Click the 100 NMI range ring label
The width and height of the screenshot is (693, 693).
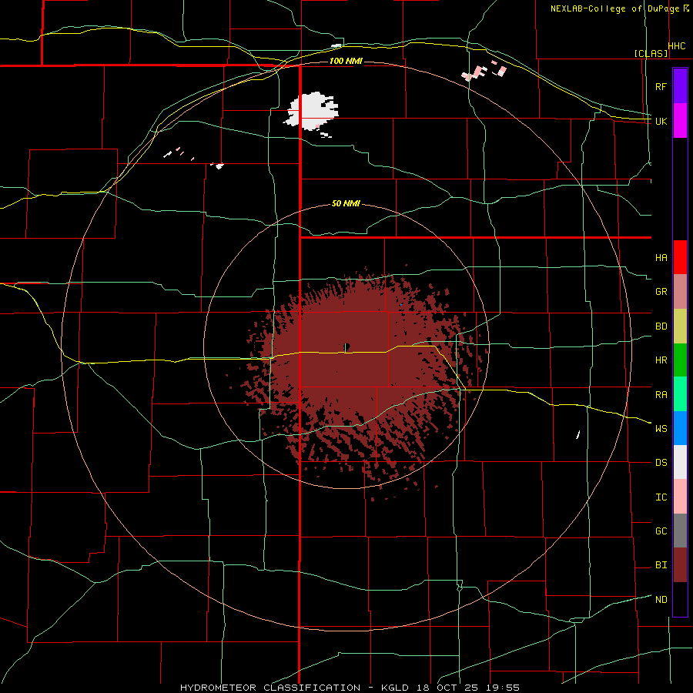coord(346,61)
